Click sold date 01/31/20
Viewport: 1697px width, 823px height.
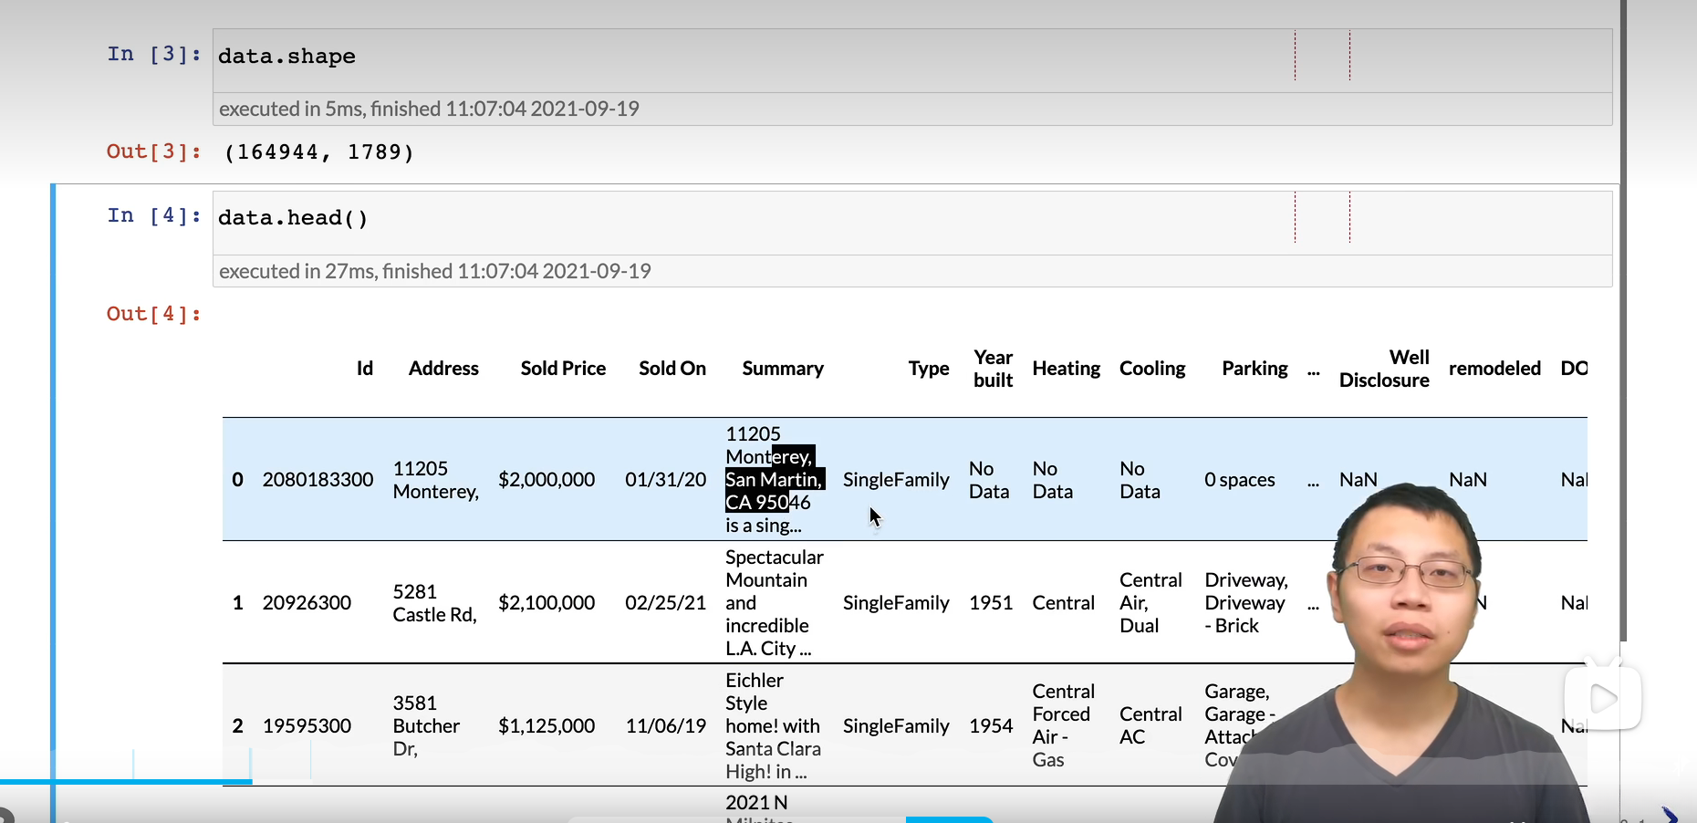point(665,480)
